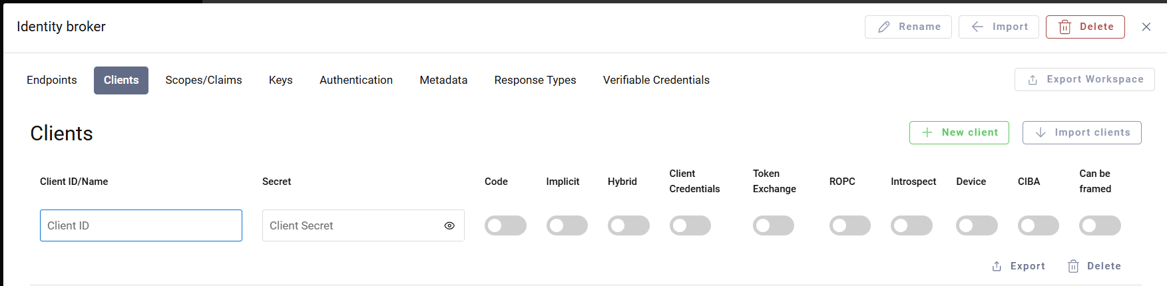This screenshot has height=286, width=1167.
Task: Enable the Can be framed toggle
Action: tap(1100, 225)
